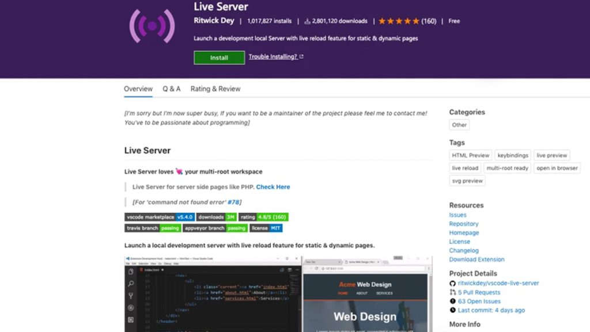Screen dimensions: 590x332
Task: Open the Homepage resource link
Action: coord(464,233)
